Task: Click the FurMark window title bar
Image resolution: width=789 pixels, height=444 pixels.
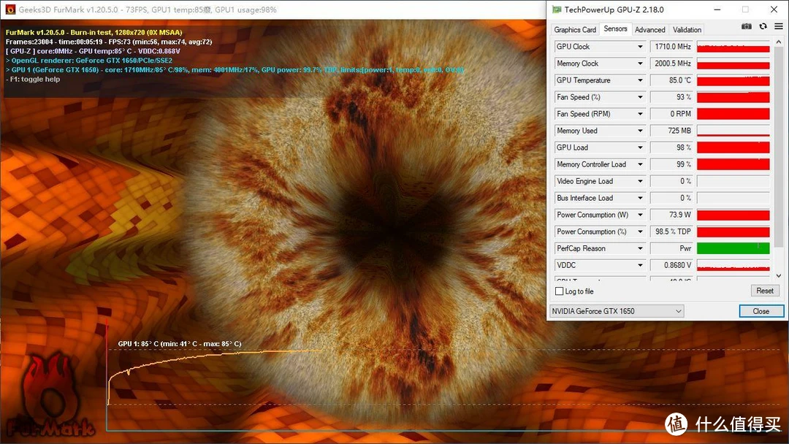Action: 272,9
